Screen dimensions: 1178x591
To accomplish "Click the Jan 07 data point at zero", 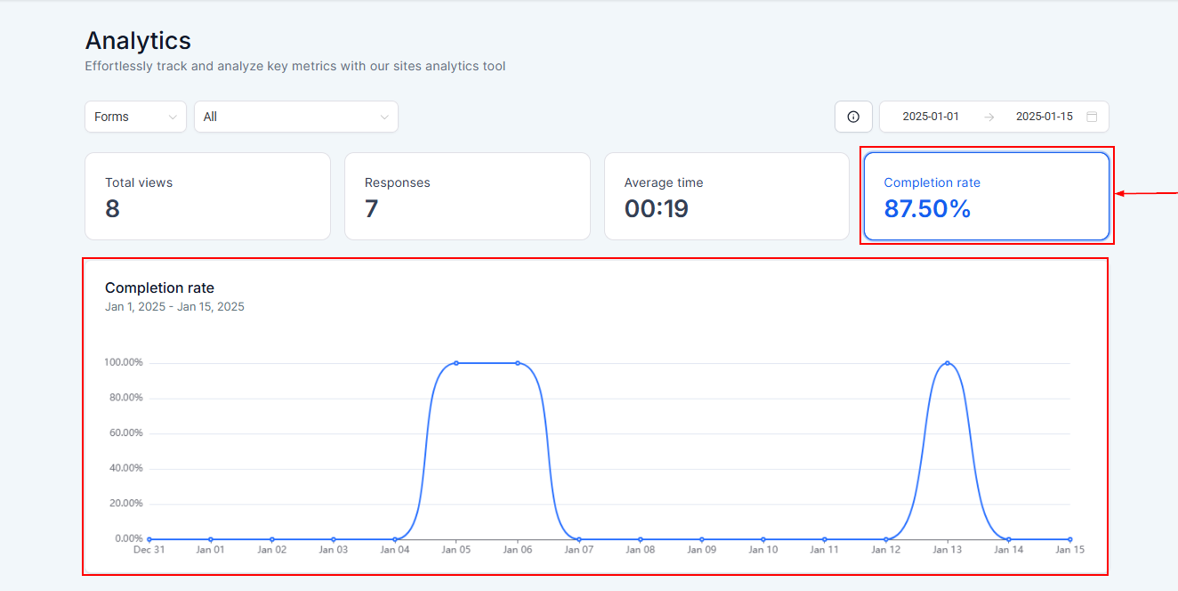I will pyautogui.click(x=579, y=539).
